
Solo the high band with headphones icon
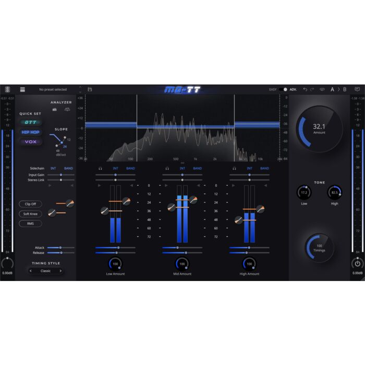tap(234, 168)
